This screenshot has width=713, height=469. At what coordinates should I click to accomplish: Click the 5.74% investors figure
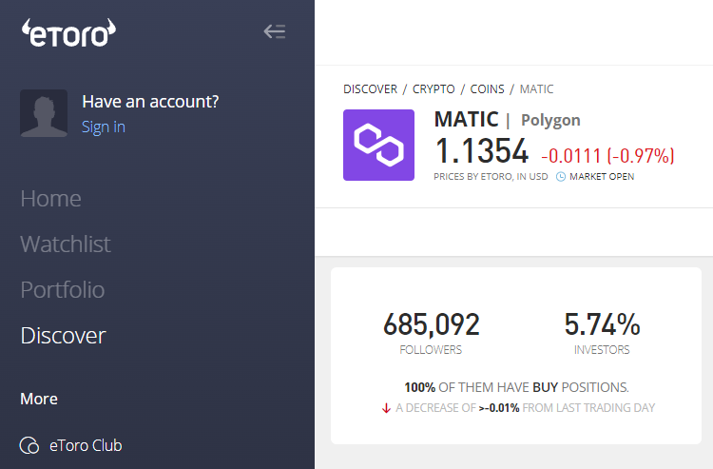[x=602, y=324]
